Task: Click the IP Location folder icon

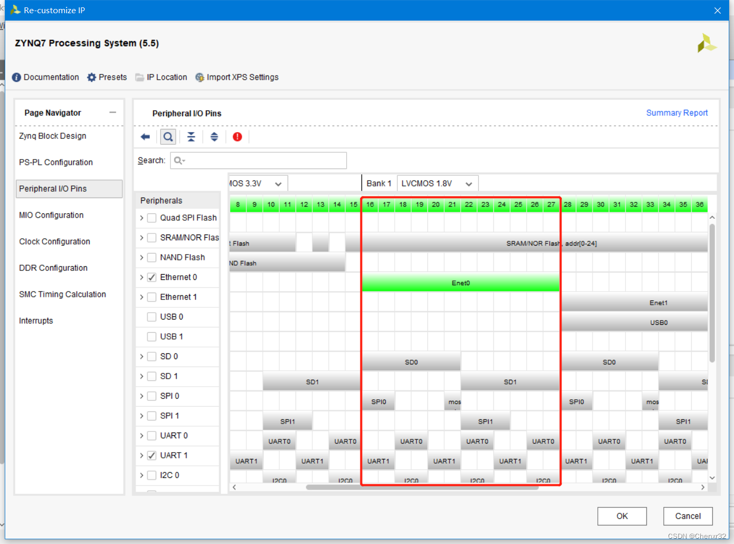Action: click(140, 77)
